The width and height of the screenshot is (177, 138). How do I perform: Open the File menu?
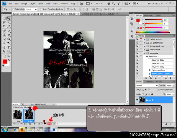[x=11, y=4]
